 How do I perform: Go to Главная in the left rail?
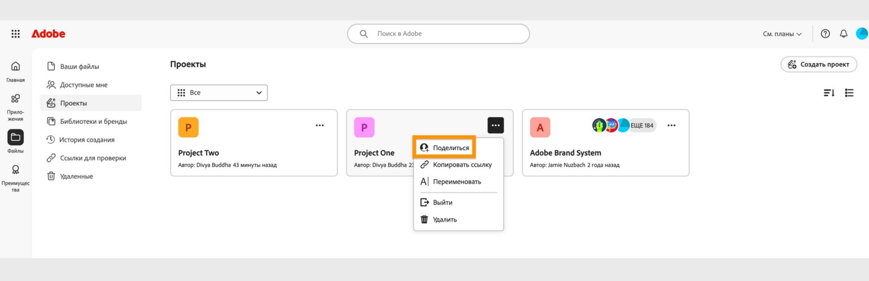tap(15, 71)
